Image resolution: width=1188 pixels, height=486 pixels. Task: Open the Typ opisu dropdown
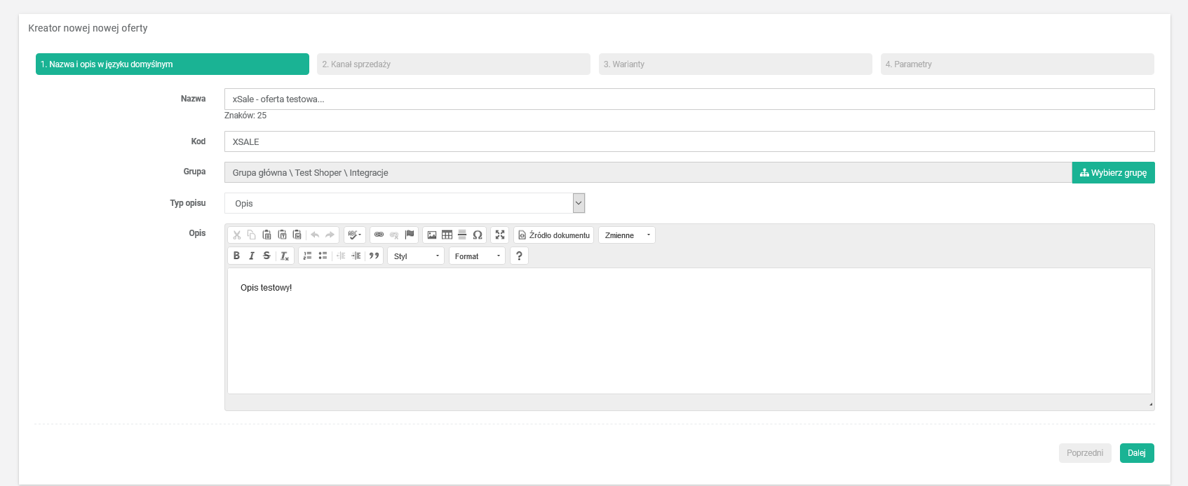tap(404, 203)
